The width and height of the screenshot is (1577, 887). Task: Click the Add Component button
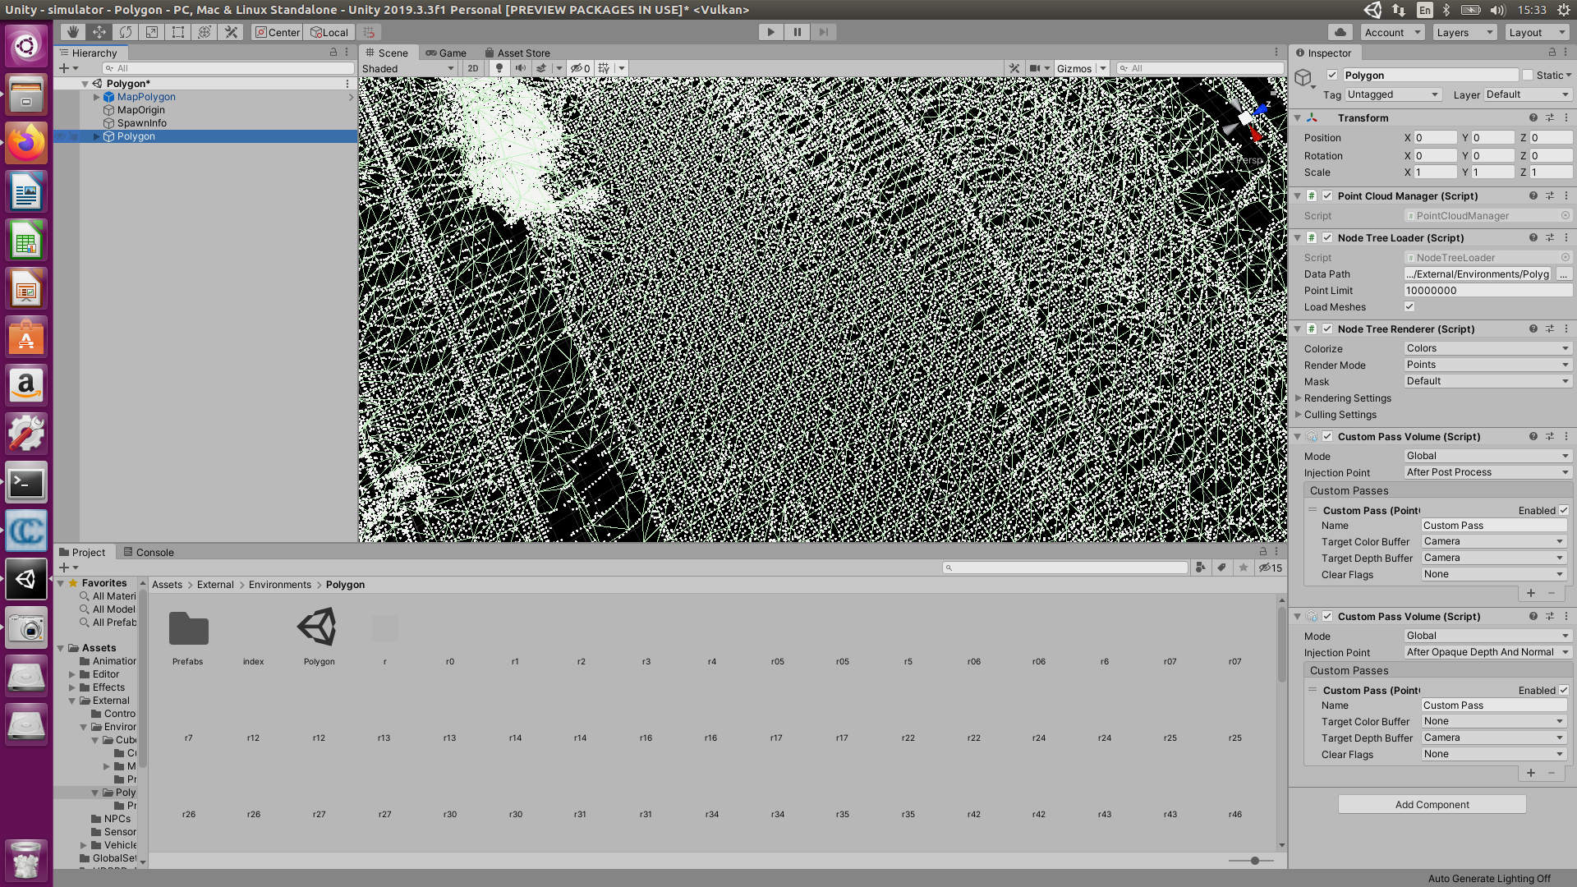pyautogui.click(x=1432, y=804)
